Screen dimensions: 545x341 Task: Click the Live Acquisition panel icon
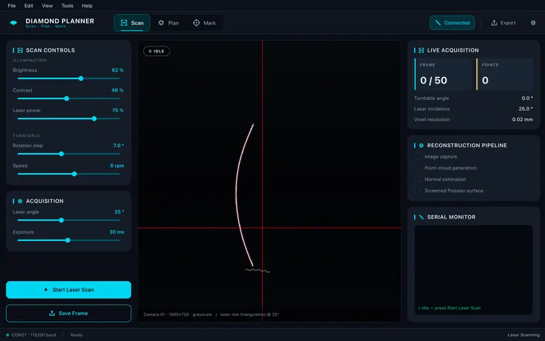point(421,50)
